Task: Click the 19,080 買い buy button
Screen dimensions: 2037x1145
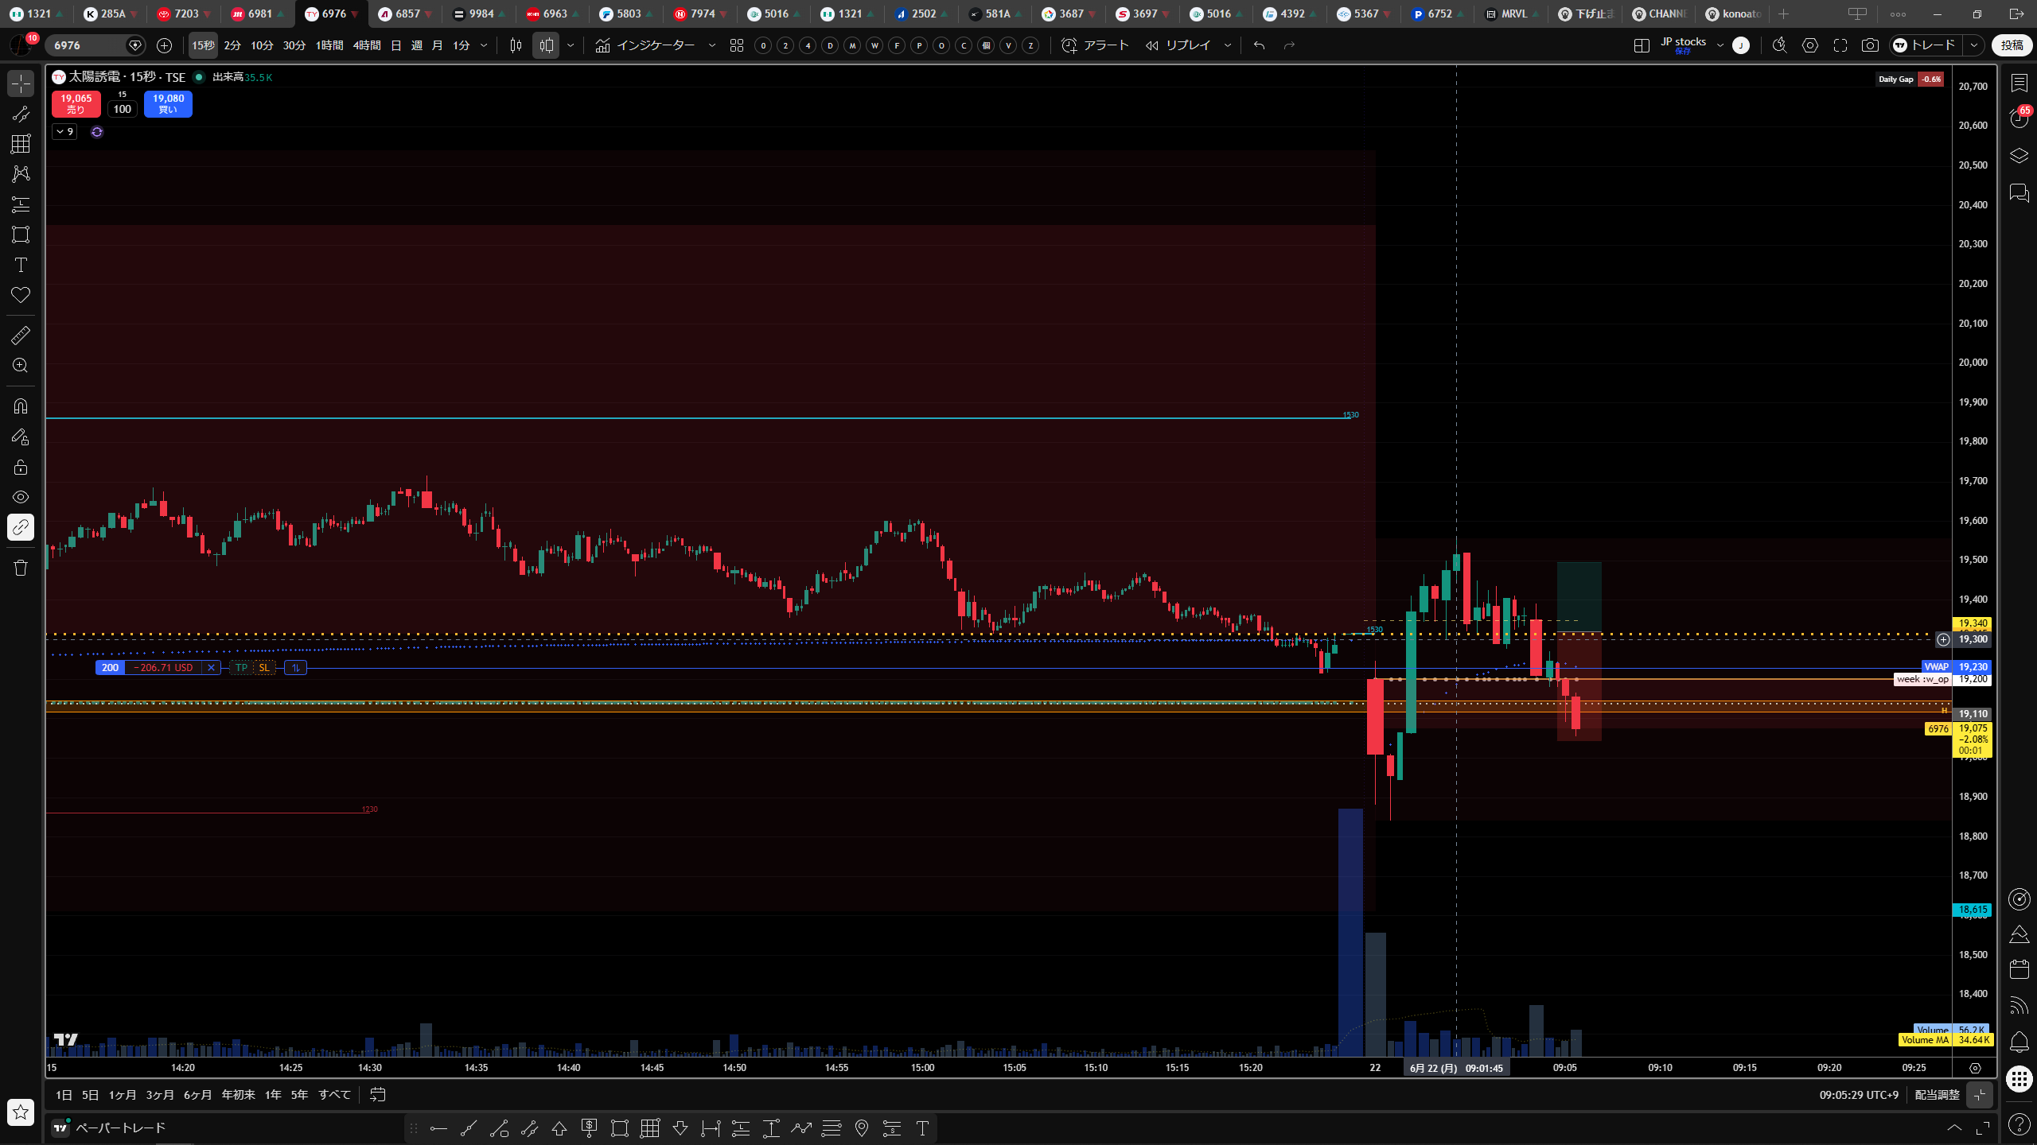Action: [168, 103]
